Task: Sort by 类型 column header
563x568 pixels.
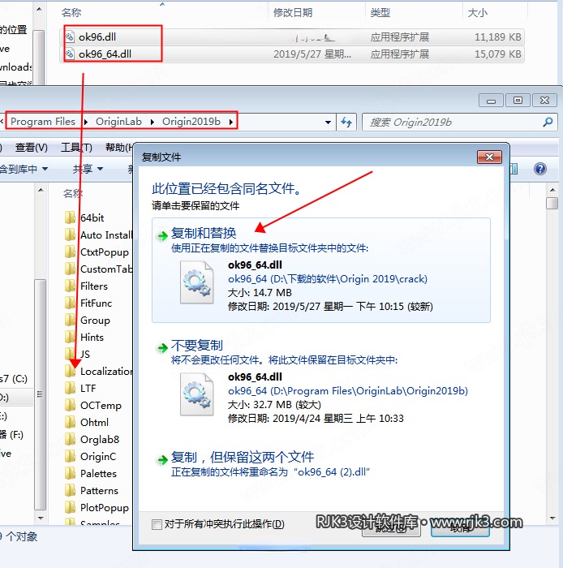Action: click(380, 13)
